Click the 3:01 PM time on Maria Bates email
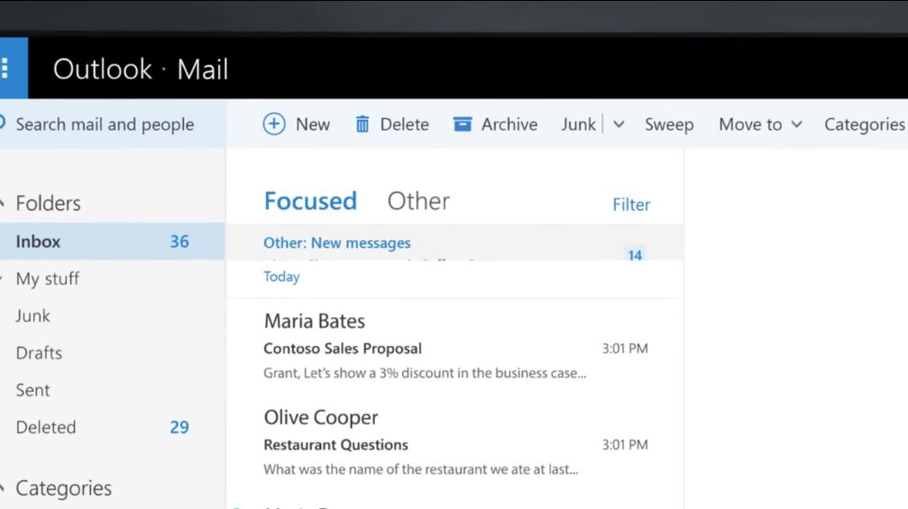 click(625, 349)
